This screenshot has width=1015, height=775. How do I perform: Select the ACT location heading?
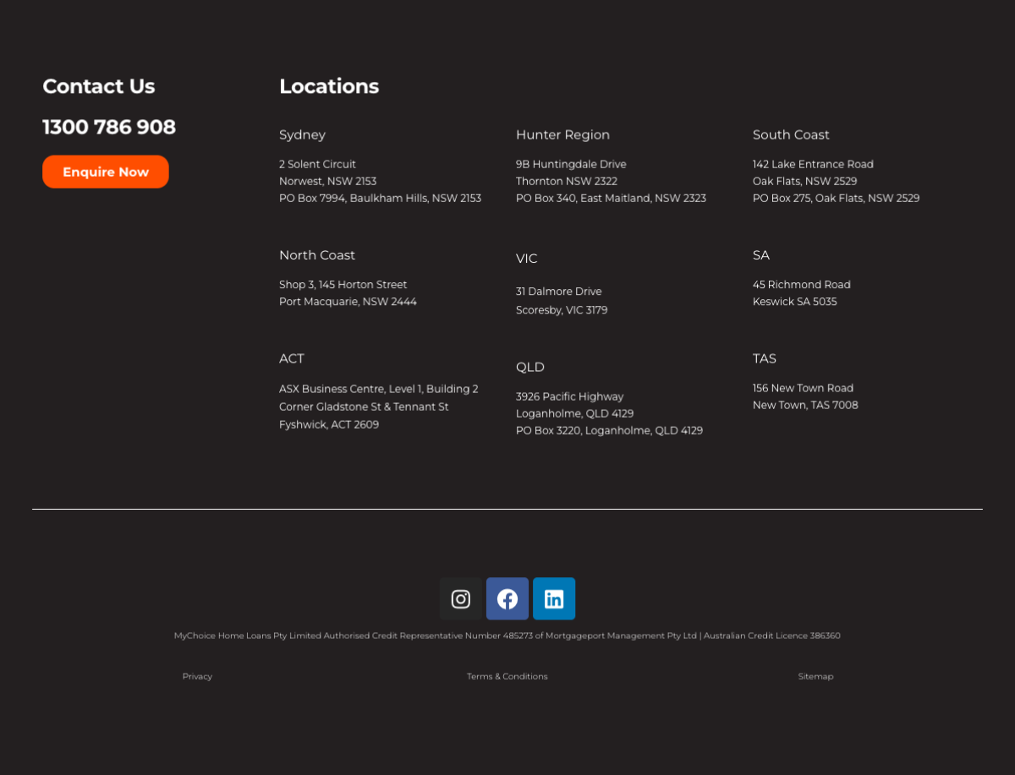(292, 358)
